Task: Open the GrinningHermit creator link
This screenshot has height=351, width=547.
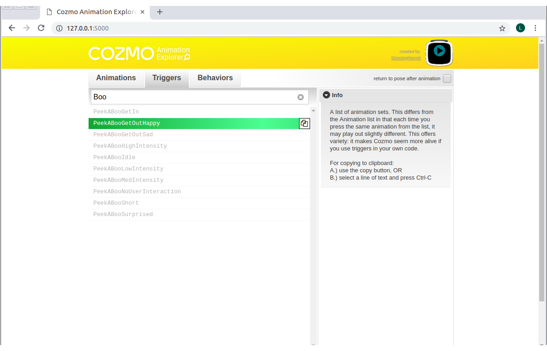Action: [x=406, y=58]
